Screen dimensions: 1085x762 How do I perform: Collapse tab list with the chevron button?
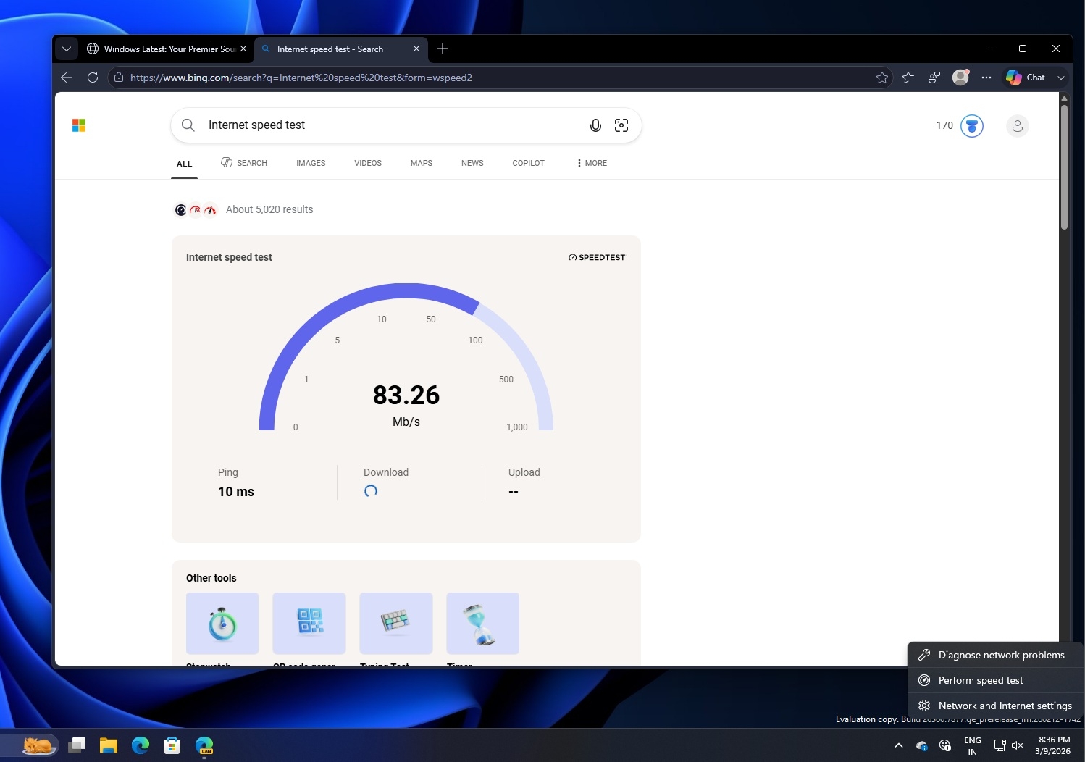click(x=66, y=49)
